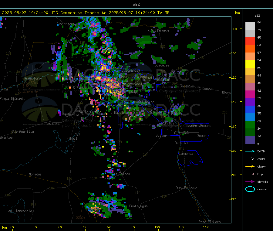Click the cyan 'current' ellipse legend symbol

(x=250, y=189)
